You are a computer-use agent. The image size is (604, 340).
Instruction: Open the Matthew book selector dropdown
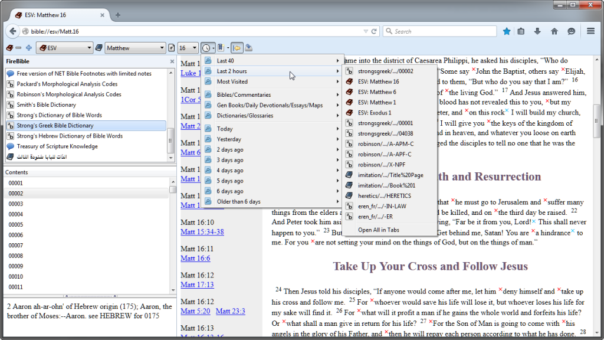pyautogui.click(x=135, y=48)
